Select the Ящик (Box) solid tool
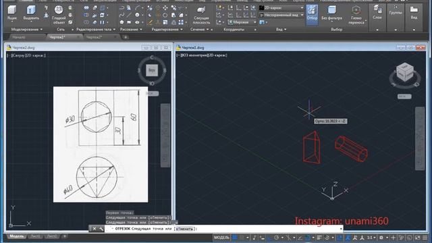The height and width of the screenshot is (243, 432). pos(12,13)
